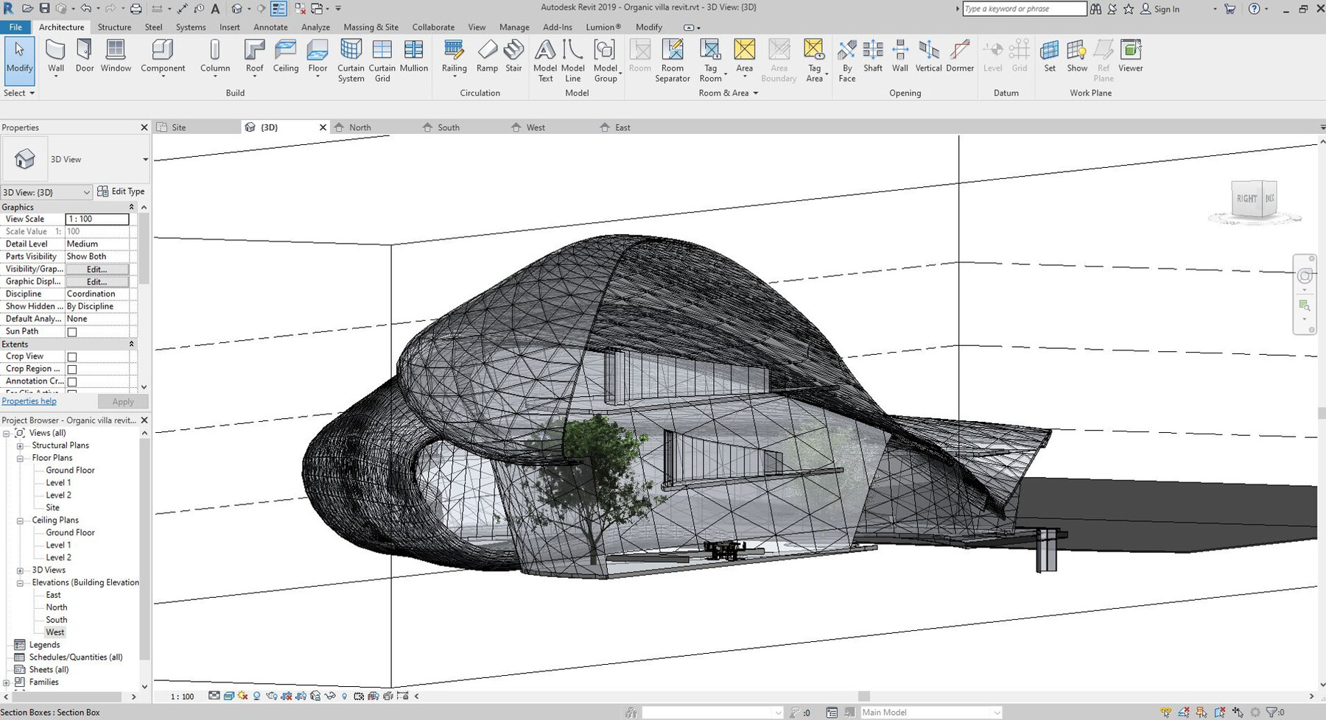Collapse the Extents section in Properties
This screenshot has width=1326, height=720.
click(131, 344)
